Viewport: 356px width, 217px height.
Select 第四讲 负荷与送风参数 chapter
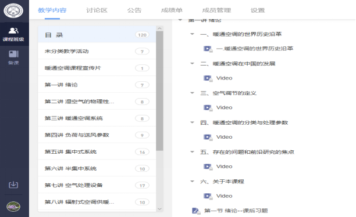point(97,135)
